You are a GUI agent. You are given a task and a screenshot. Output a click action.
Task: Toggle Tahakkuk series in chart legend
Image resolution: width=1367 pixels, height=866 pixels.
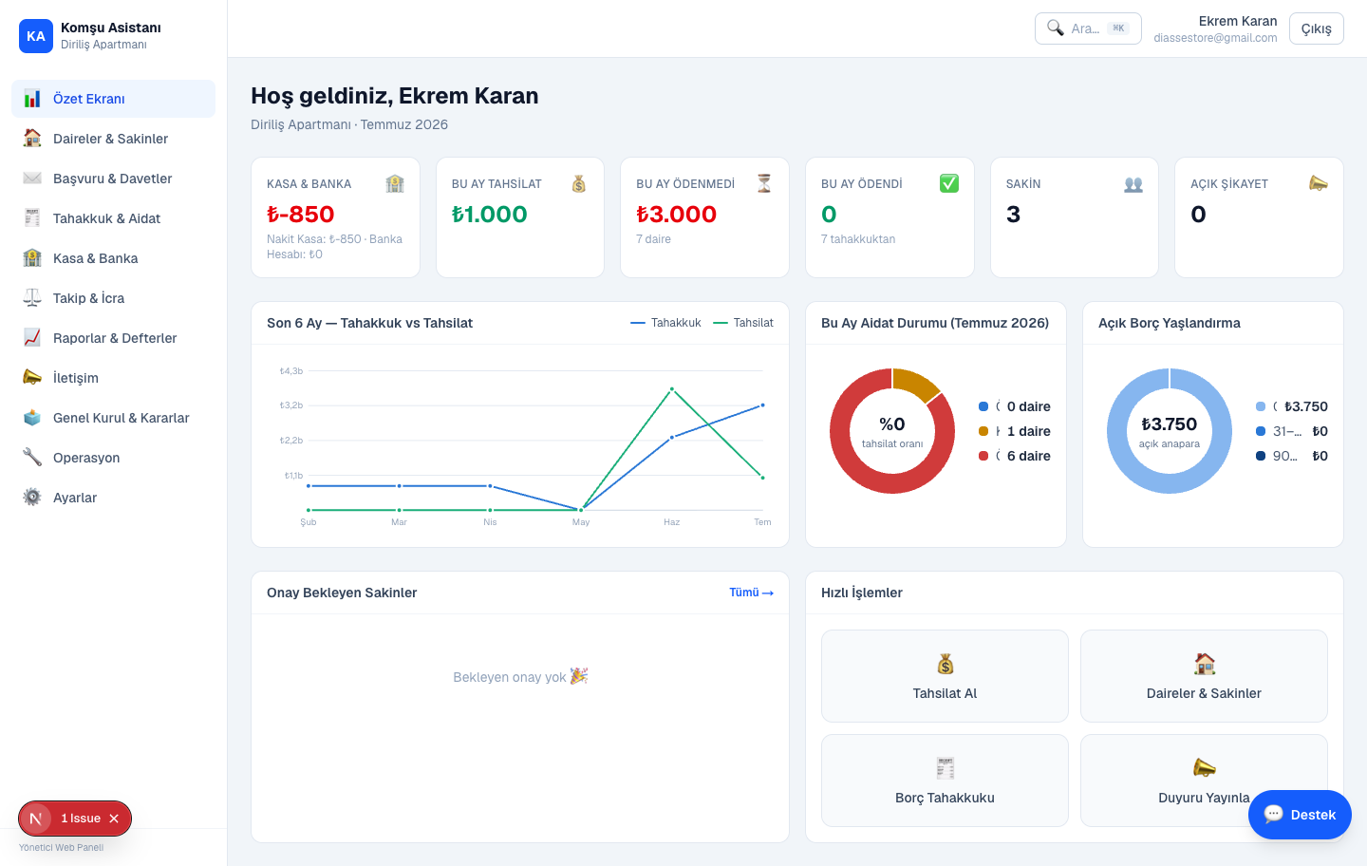665,323
